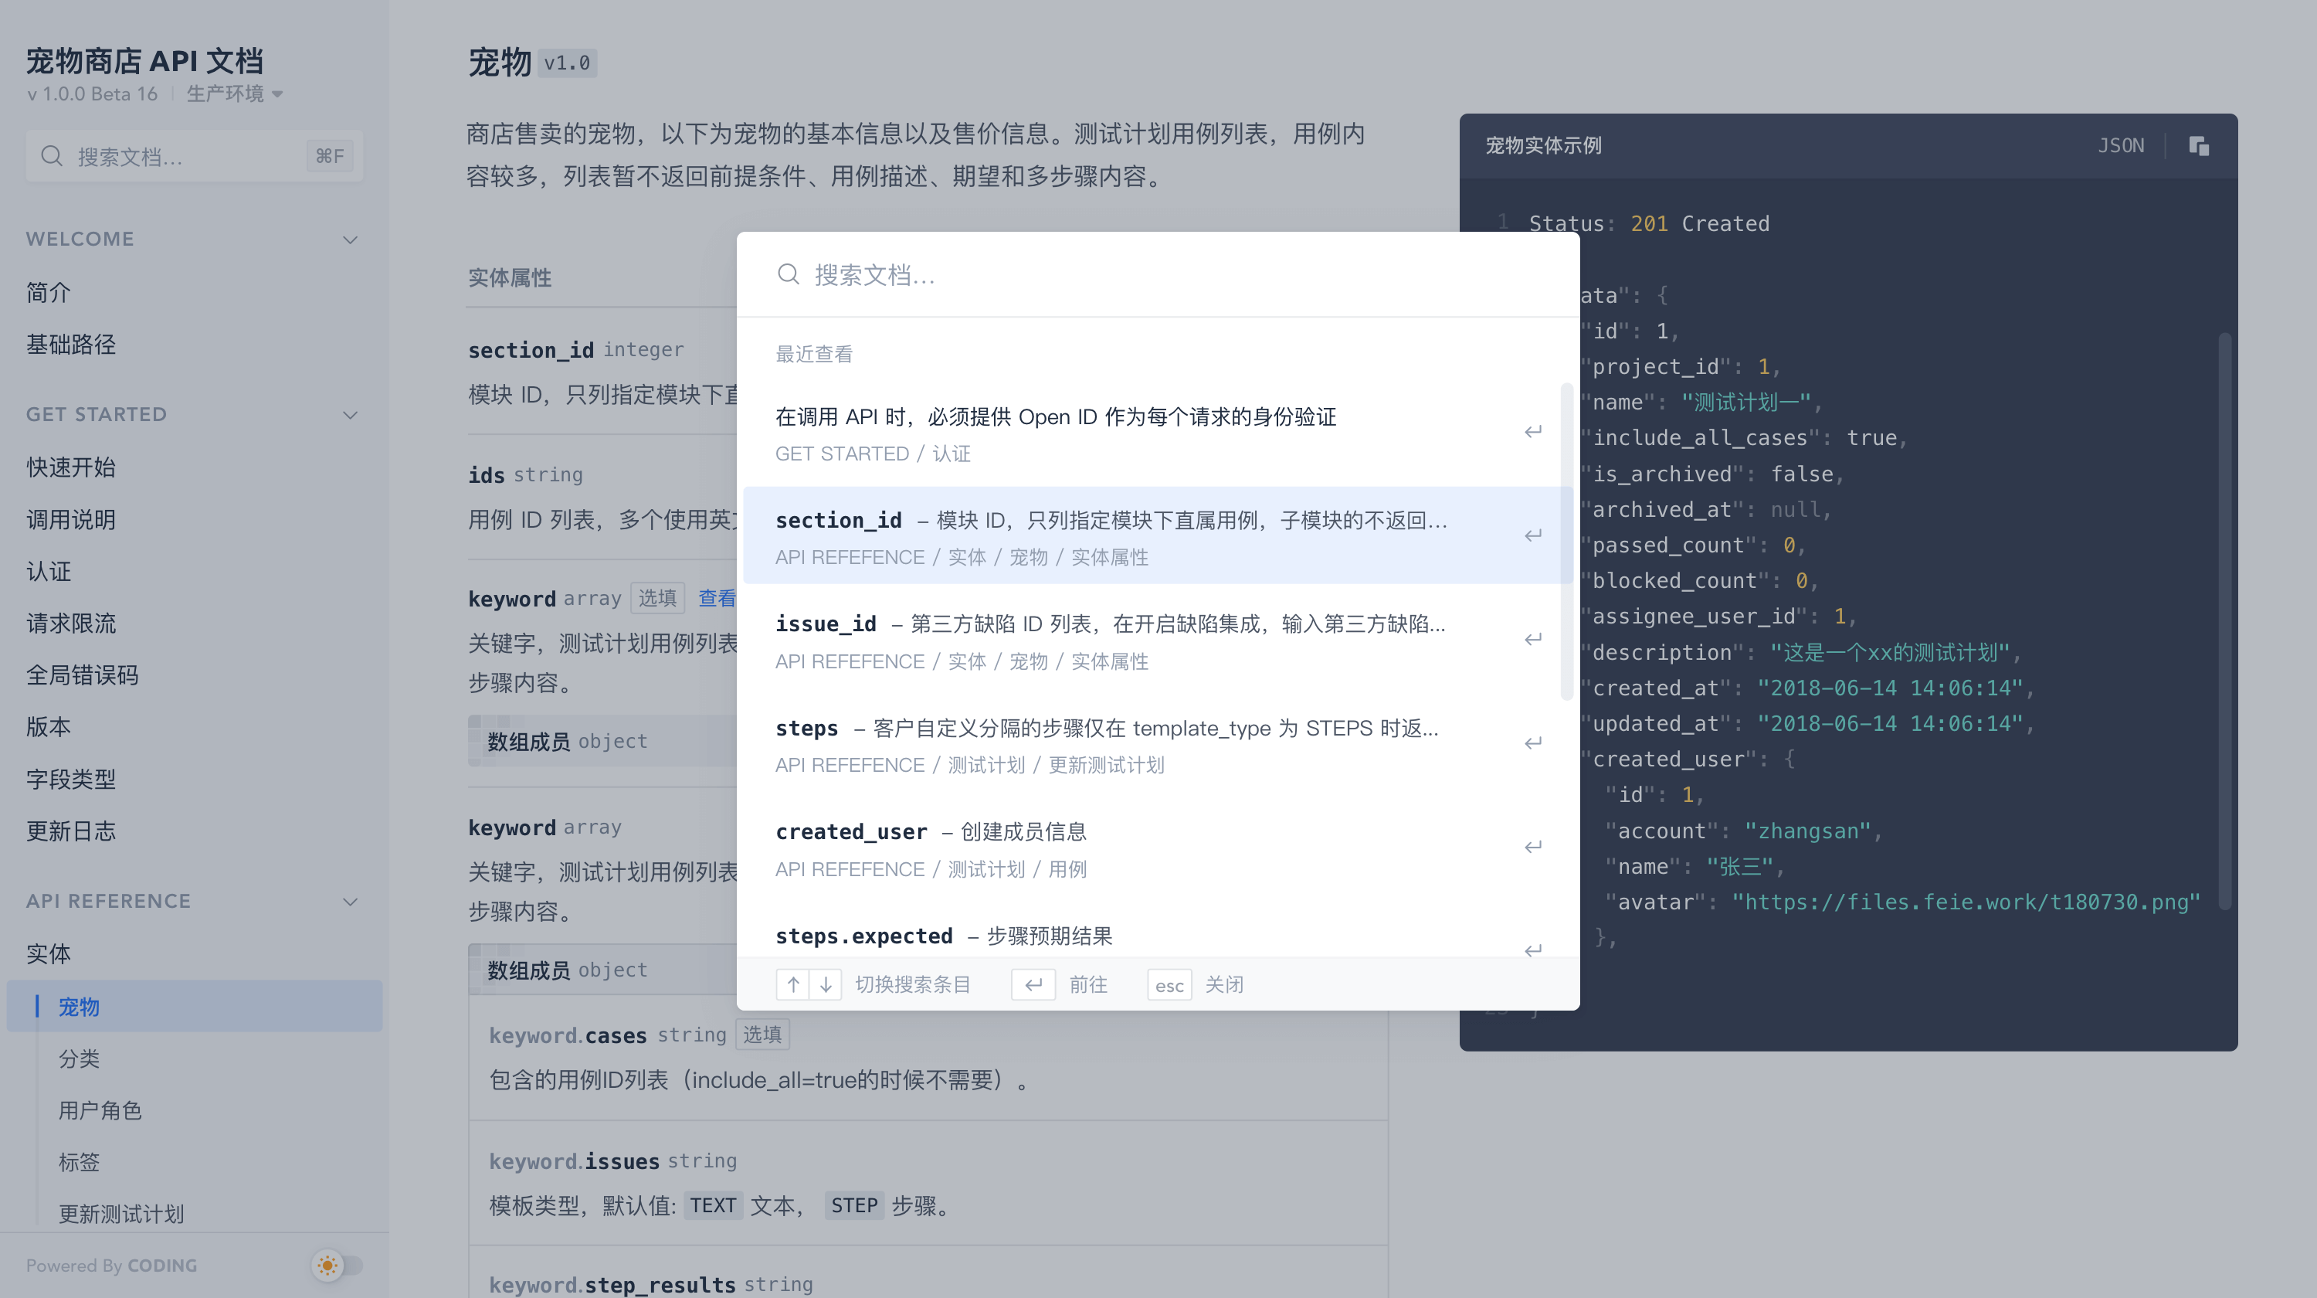Open the Open ID authentication search result
Image resolution: width=2317 pixels, height=1298 pixels.
[x=1158, y=433]
